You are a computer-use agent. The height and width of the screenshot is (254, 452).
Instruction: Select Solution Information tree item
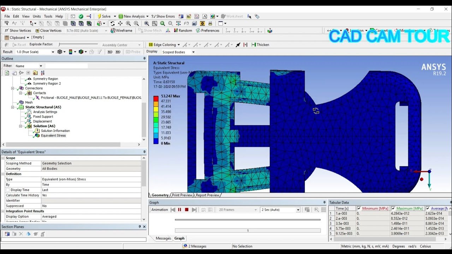tap(55, 131)
